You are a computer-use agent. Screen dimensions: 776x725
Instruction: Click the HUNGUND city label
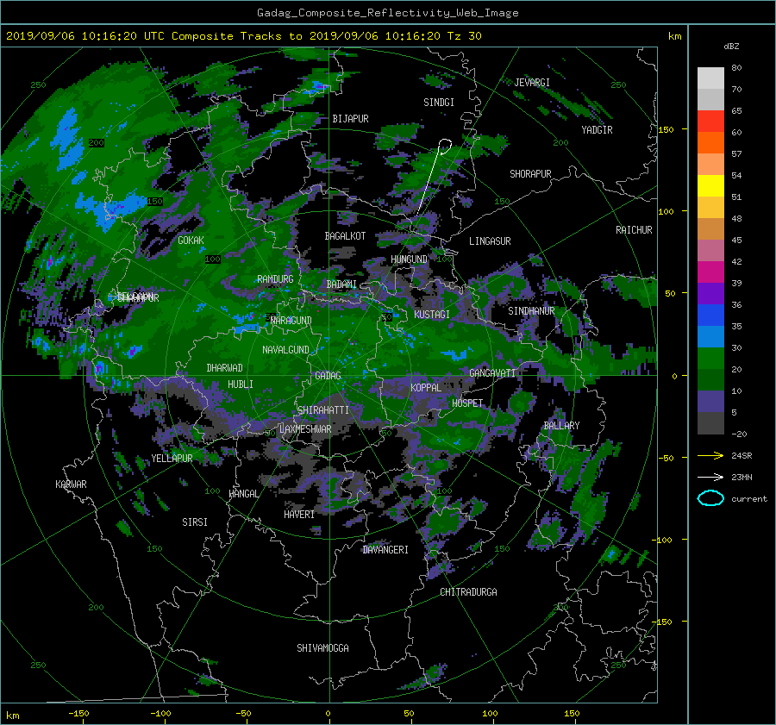point(409,259)
